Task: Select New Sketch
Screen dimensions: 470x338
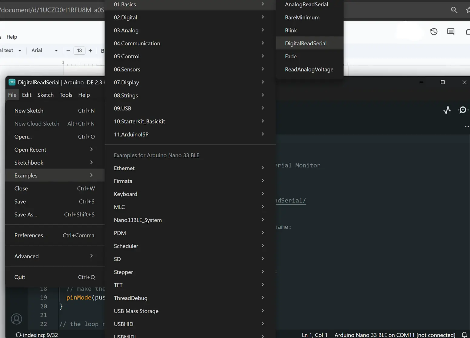Action: [55, 111]
